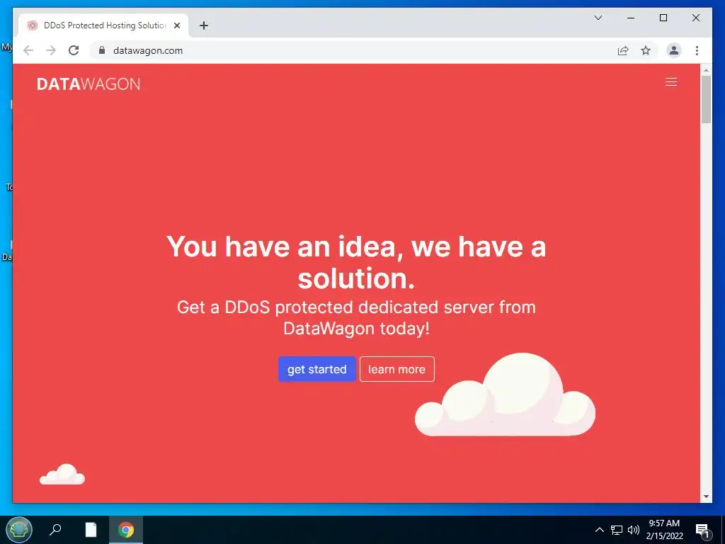
Task: Minimize the Chrome window
Action: [631, 18]
